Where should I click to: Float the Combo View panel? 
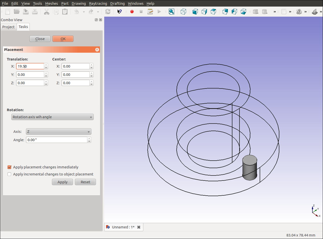(96, 20)
